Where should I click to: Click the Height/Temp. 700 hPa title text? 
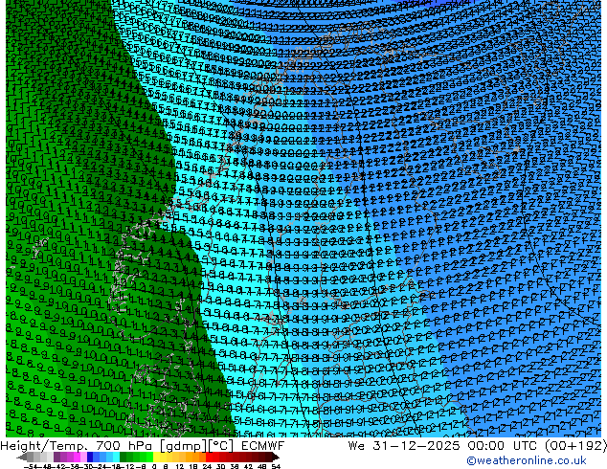[79, 446]
